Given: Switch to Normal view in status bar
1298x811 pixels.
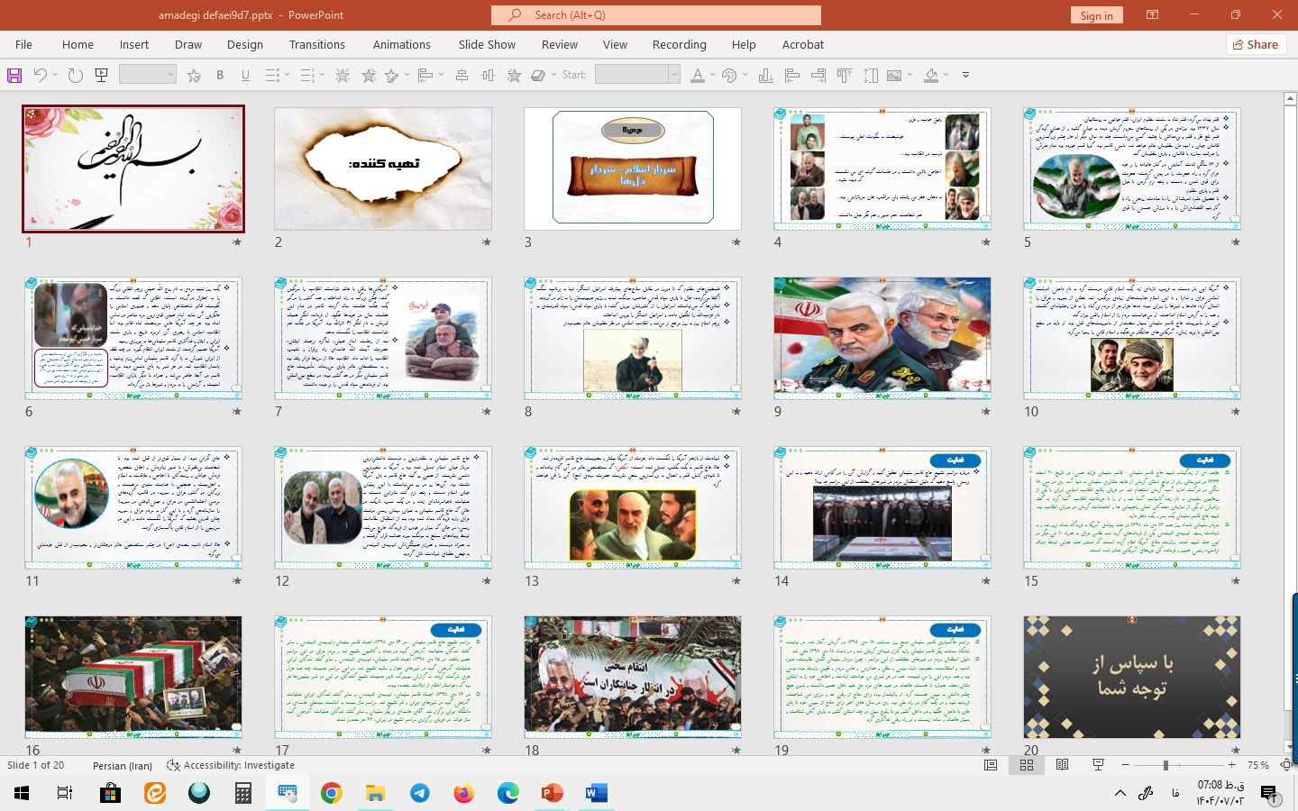Looking at the screenshot, I should (991, 765).
